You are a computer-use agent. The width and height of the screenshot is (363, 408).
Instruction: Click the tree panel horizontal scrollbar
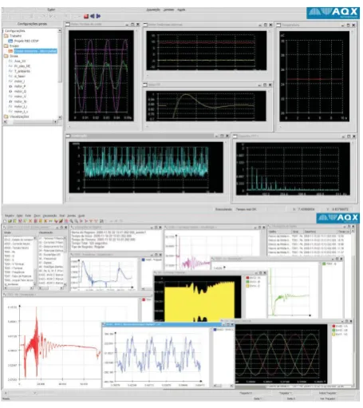30,122
